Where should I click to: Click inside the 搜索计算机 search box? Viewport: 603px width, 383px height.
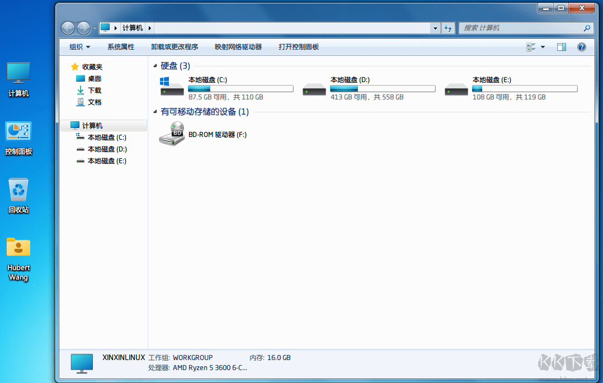(520, 27)
